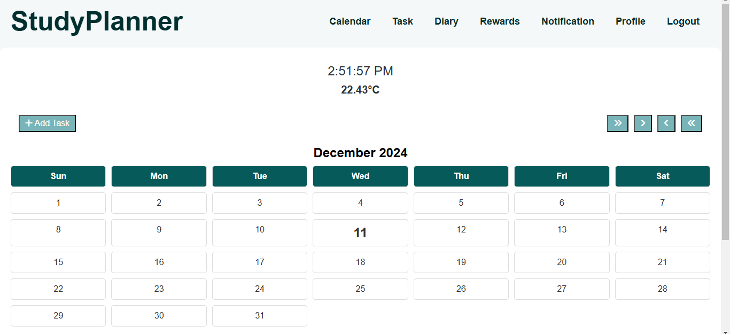730x334 pixels.
Task: View the Rewards page
Action: point(500,21)
